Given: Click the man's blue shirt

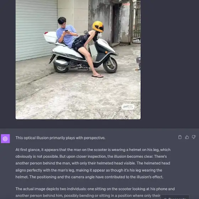Looking at the screenshot, I should click(x=67, y=36).
